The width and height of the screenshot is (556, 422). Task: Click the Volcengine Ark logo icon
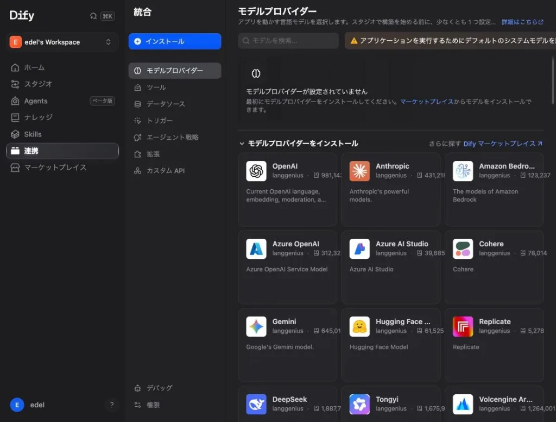click(463, 404)
